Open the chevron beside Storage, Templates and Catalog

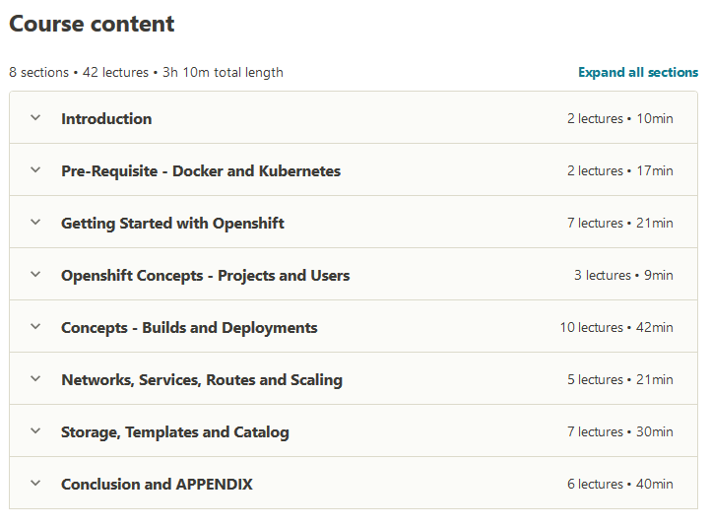click(x=35, y=431)
